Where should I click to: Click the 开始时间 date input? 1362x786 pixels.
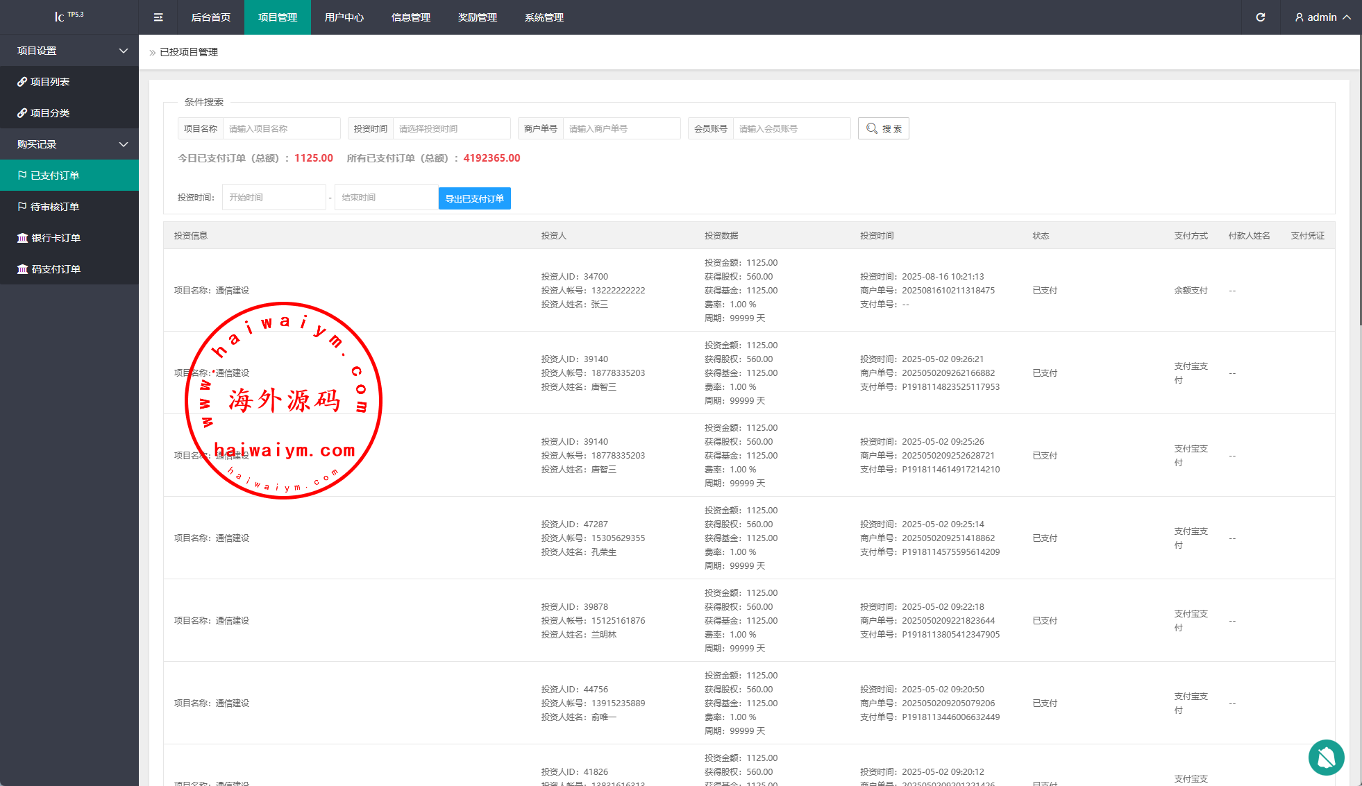(274, 197)
